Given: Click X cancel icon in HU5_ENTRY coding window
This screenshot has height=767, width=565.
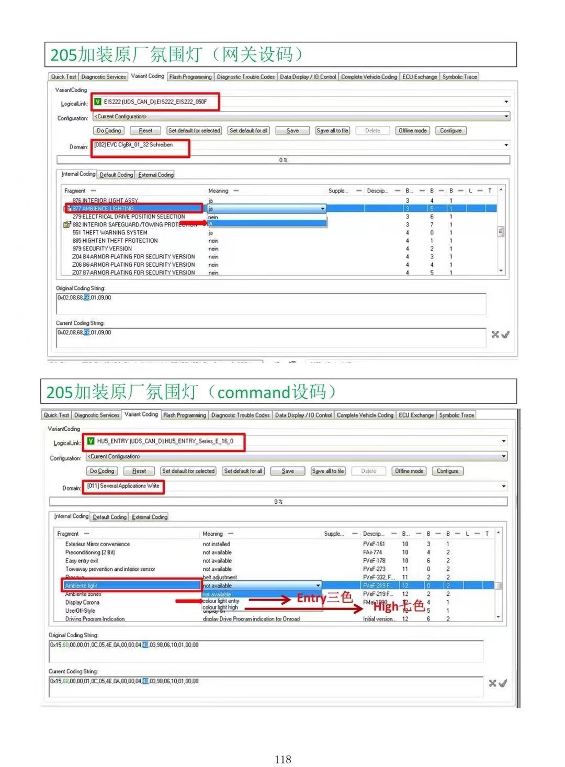Looking at the screenshot, I should [492, 683].
